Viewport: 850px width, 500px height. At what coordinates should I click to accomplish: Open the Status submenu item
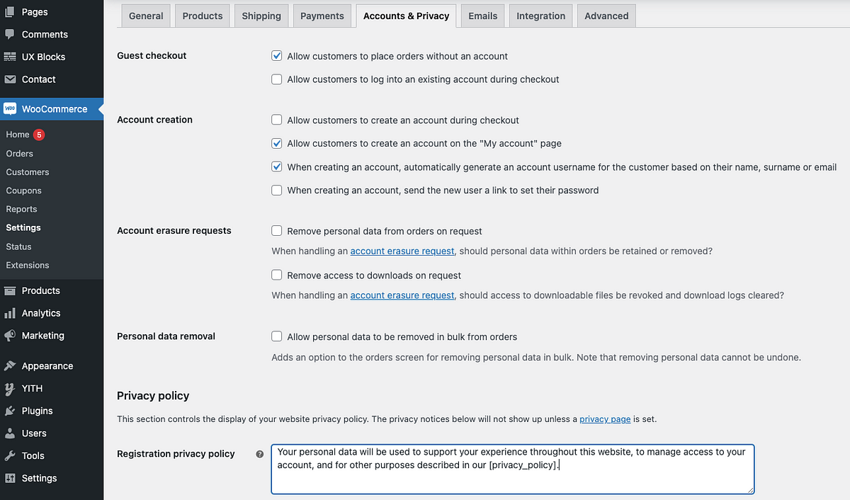[x=18, y=246]
